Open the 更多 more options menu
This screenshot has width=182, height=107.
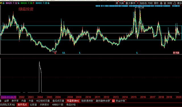coord(179,3)
